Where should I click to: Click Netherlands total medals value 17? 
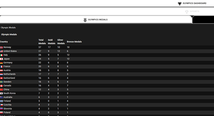tap(40, 74)
